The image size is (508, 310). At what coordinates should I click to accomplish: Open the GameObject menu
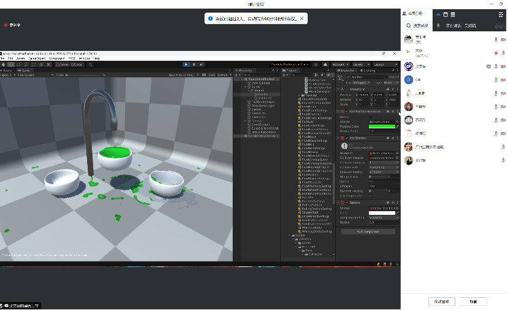[37, 58]
